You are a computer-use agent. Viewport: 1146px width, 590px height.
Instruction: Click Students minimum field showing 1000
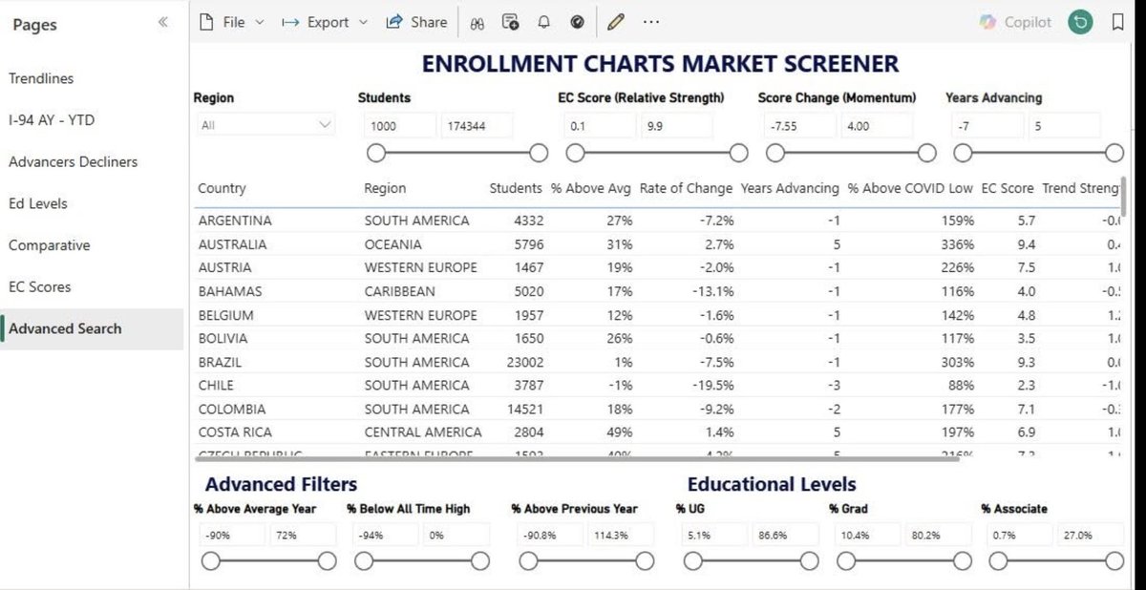[398, 125]
